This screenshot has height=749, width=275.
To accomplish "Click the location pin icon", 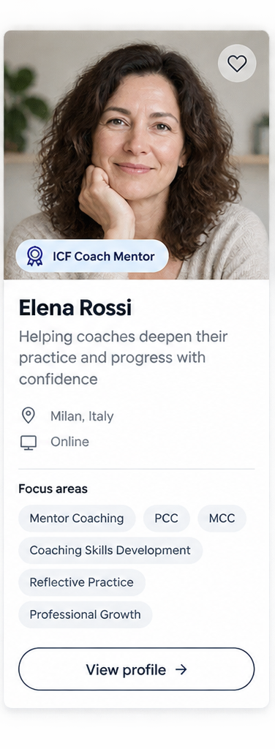I will (29, 415).
